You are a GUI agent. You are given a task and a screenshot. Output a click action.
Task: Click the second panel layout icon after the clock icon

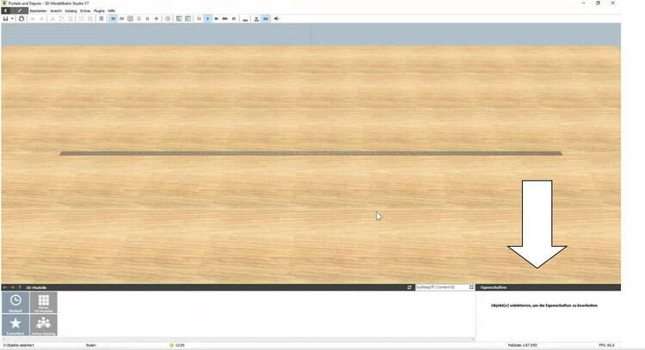pyautogui.click(x=187, y=19)
